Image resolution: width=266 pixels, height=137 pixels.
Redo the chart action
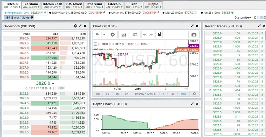tap(151, 34)
